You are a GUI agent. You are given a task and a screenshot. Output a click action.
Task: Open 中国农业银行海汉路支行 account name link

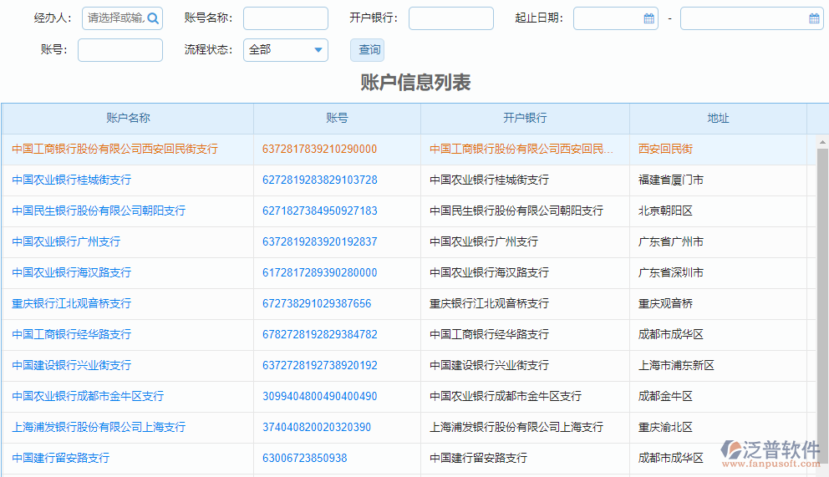(71, 272)
